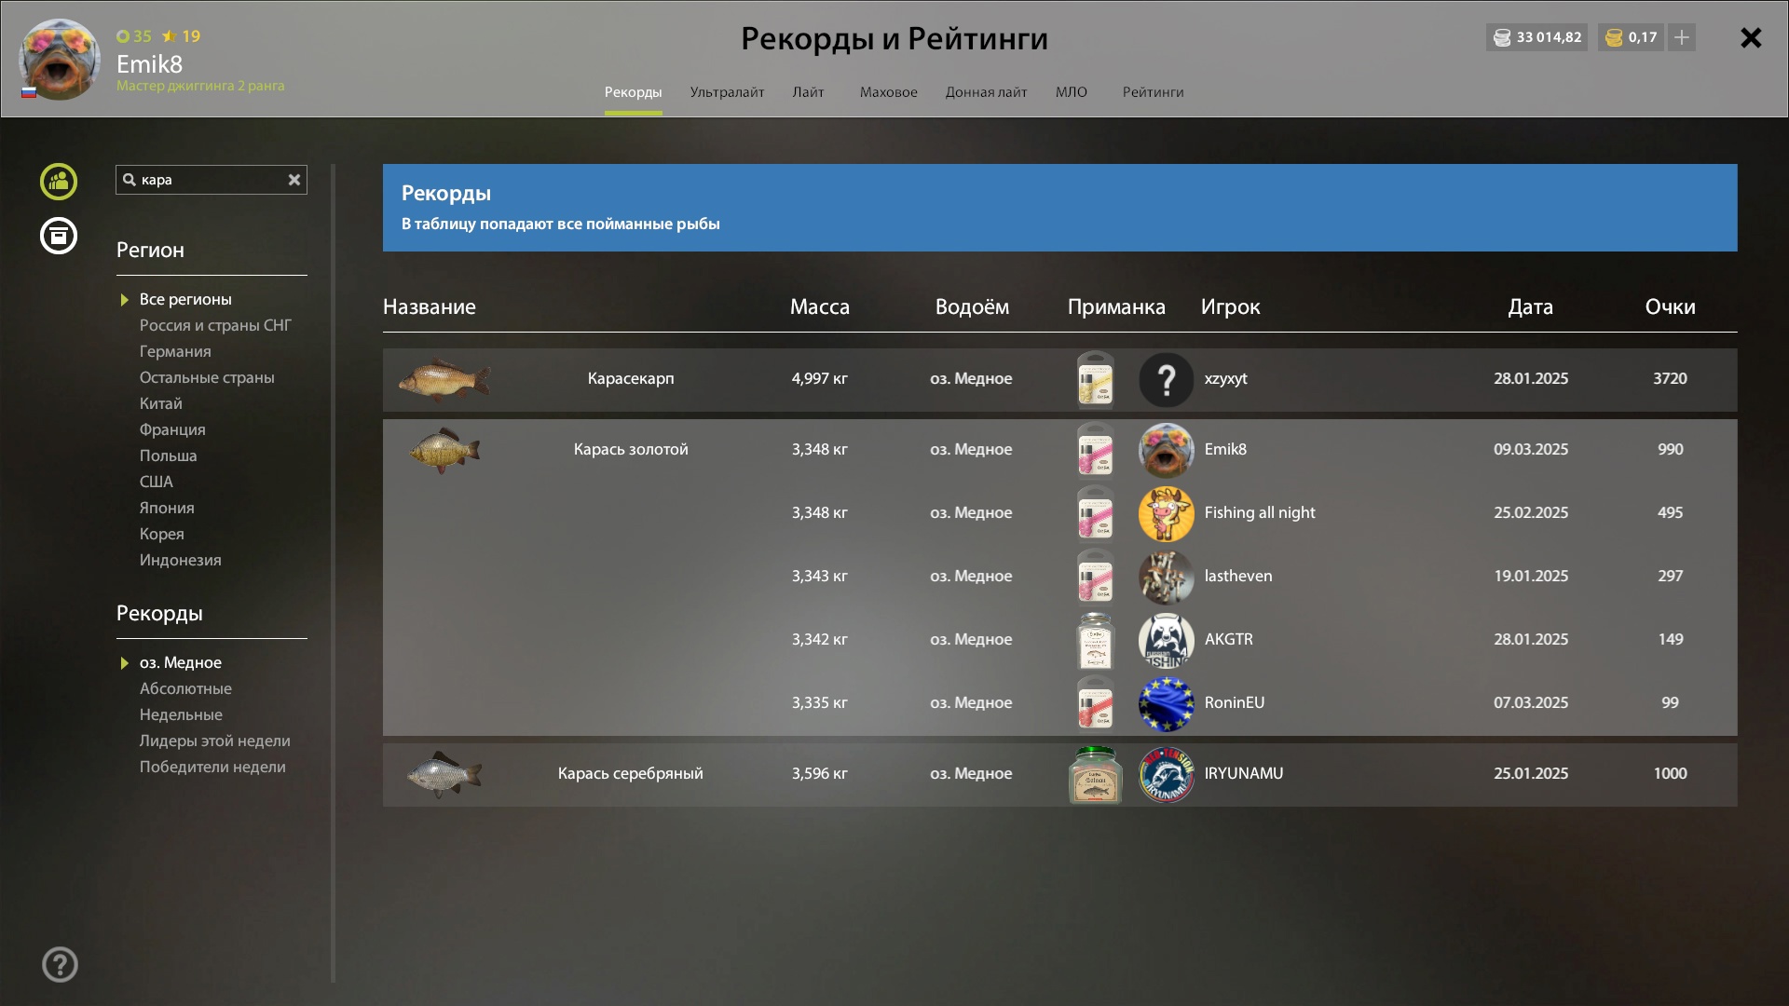
Task: Click bait icon in lastheven row
Action: [x=1095, y=578]
